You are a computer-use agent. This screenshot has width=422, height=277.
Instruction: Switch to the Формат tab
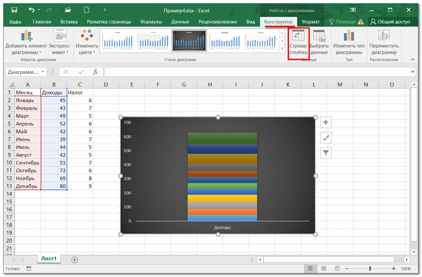pyautogui.click(x=310, y=22)
